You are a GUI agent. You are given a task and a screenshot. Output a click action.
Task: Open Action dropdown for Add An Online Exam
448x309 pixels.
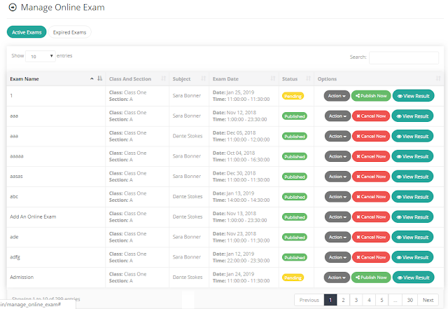click(x=337, y=217)
